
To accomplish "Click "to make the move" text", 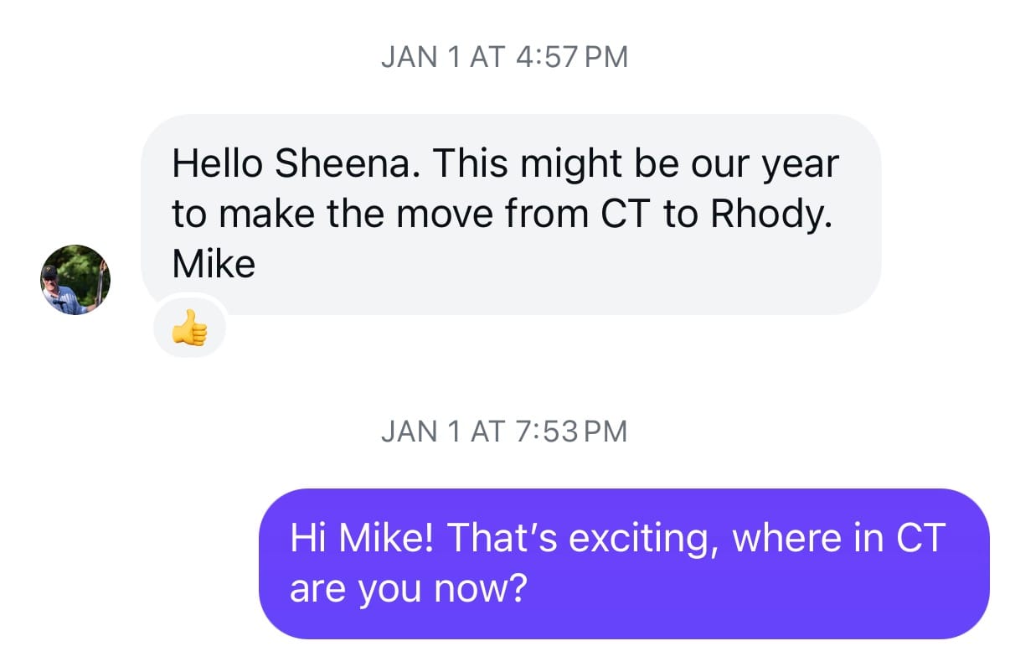I will (x=333, y=215).
